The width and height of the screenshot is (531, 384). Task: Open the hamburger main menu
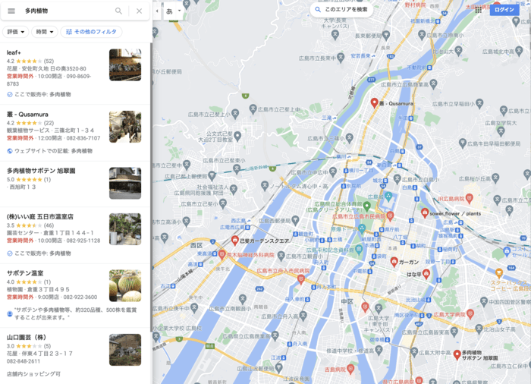point(11,11)
